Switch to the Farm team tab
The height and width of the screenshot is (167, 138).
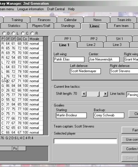coord(121,26)
